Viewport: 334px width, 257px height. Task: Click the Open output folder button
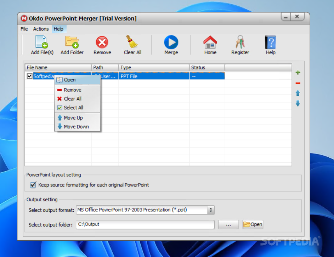253,225
